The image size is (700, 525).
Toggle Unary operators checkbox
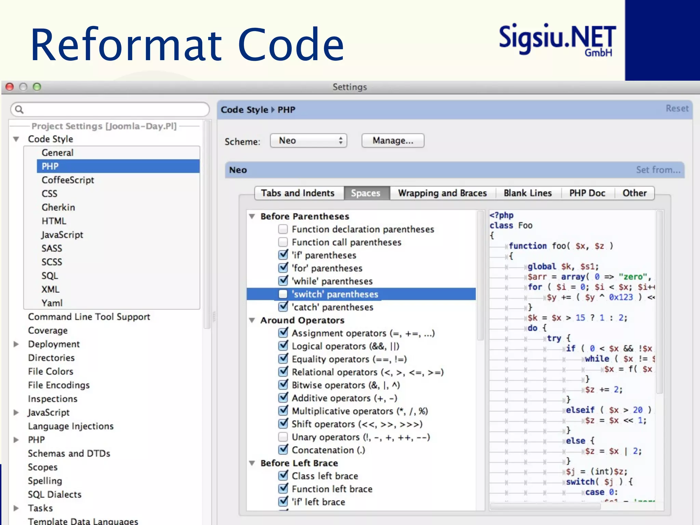click(x=283, y=437)
